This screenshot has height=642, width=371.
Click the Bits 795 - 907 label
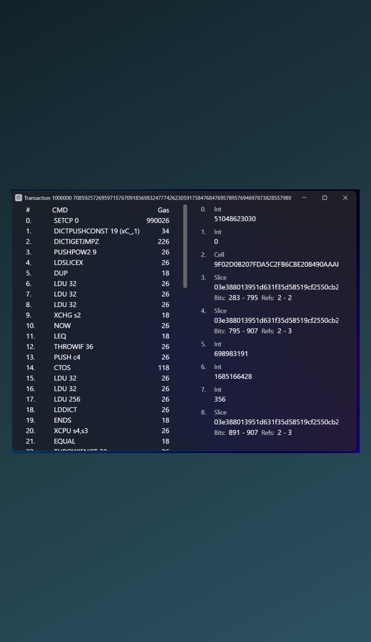point(236,331)
